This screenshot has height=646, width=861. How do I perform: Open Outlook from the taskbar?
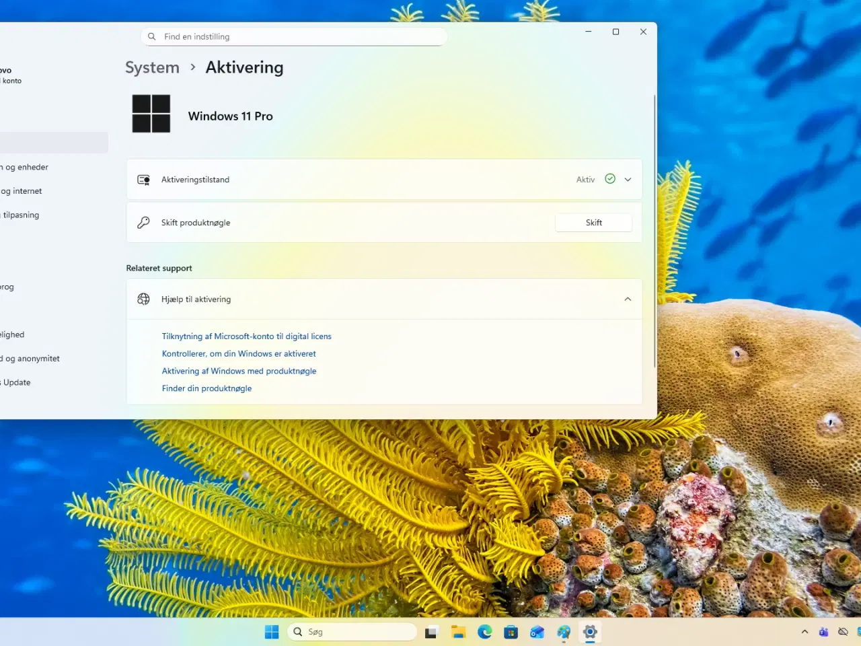[x=537, y=632]
